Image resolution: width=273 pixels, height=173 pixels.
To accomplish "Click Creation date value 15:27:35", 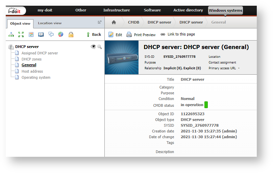I will pyautogui.click(x=209, y=131).
